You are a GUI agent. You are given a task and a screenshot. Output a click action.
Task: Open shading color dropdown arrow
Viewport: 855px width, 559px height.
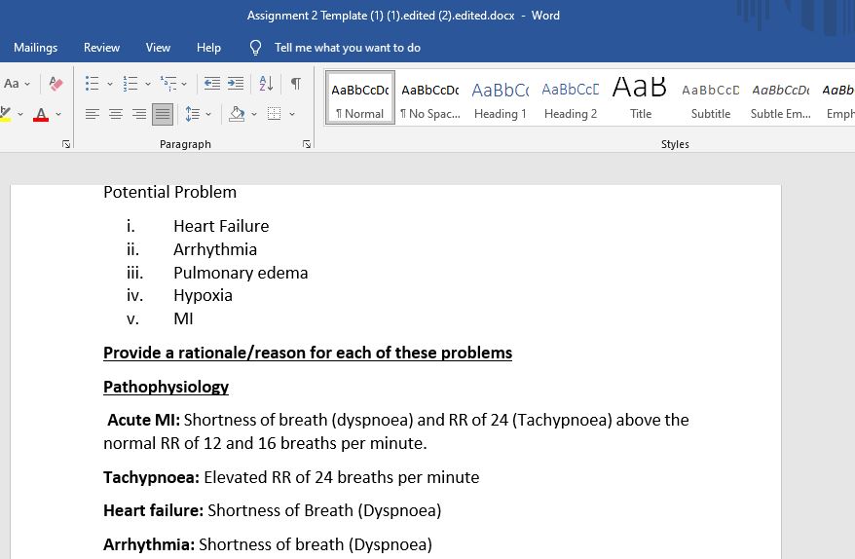pos(254,114)
